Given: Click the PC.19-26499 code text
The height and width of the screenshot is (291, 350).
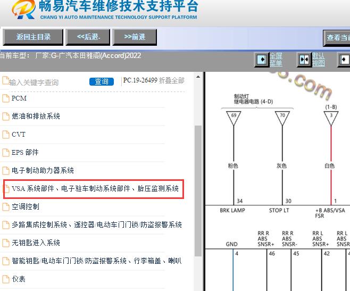Looking at the screenshot, I should [140, 80].
